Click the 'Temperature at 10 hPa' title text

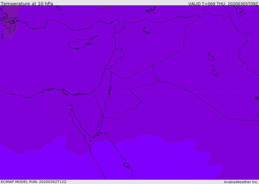(27, 4)
